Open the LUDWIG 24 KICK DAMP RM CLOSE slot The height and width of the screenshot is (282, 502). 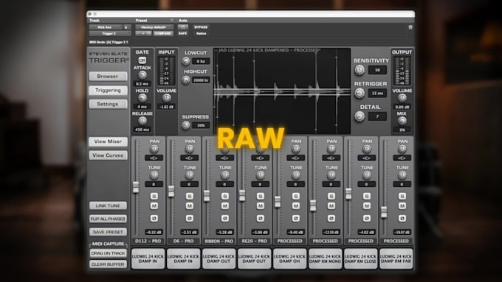pos(361,258)
